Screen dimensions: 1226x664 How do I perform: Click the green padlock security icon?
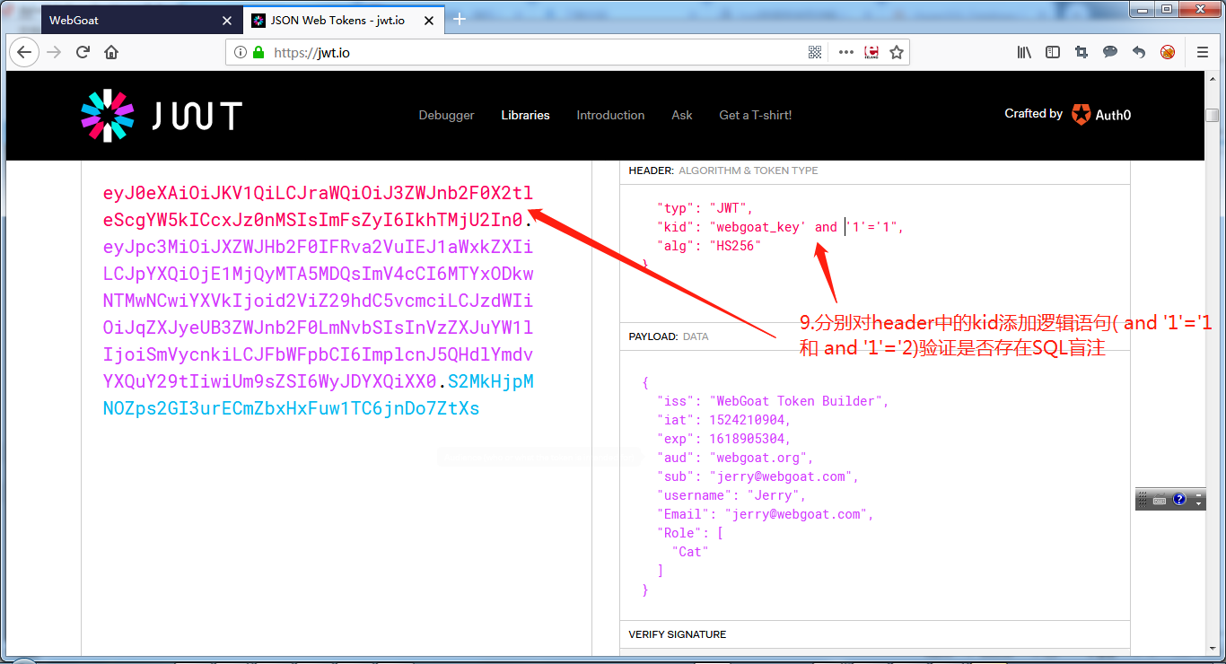tap(258, 52)
